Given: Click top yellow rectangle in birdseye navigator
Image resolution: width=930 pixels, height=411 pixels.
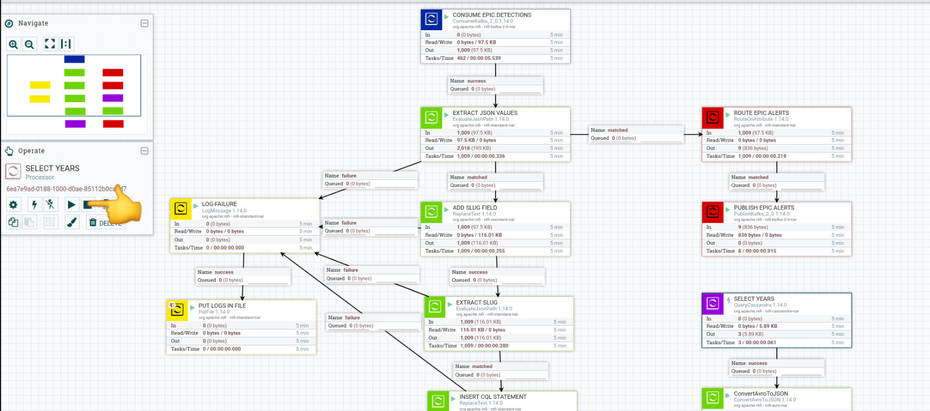Looking at the screenshot, I should coord(40,85).
